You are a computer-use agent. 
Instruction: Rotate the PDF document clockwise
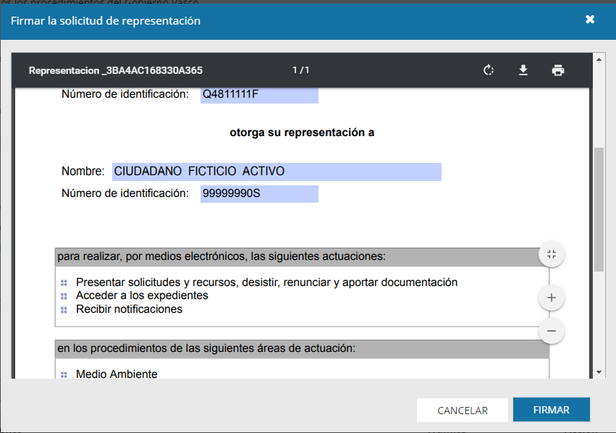(489, 70)
